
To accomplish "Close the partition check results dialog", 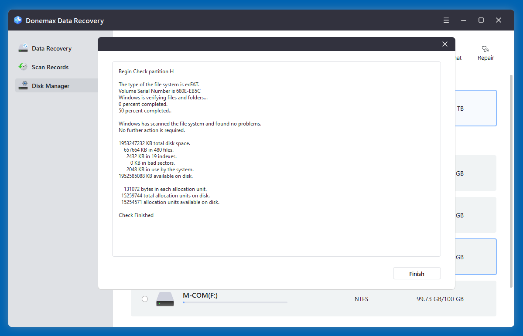I will (x=444, y=44).
